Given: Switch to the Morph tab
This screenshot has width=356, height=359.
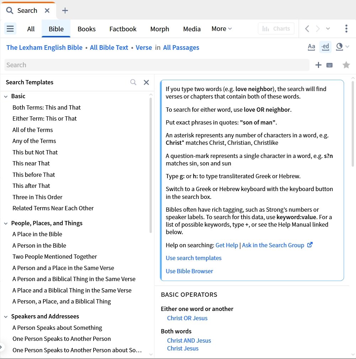Looking at the screenshot, I should [160, 29].
